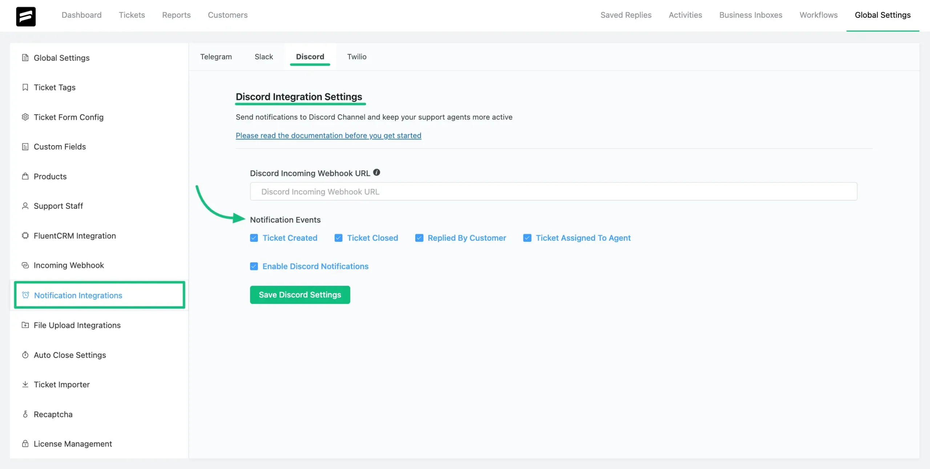930x469 pixels.
Task: Click the Ticket Created label text
Action: 290,238
